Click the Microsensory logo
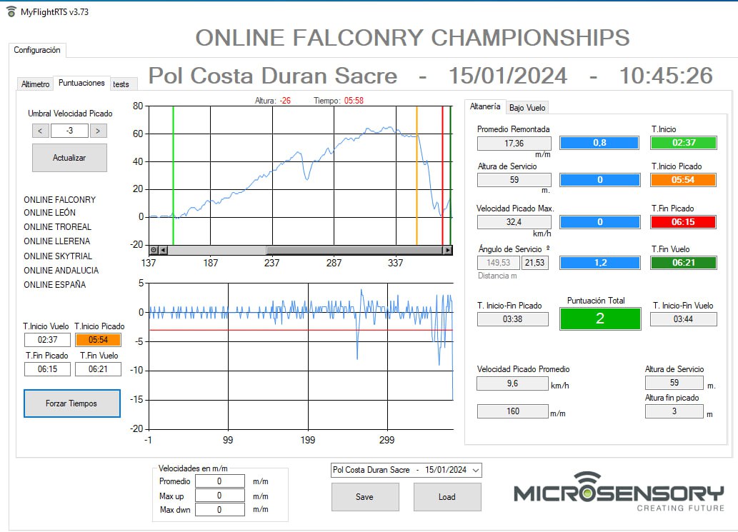Screen dimensions: 738x532 tap(619, 492)
